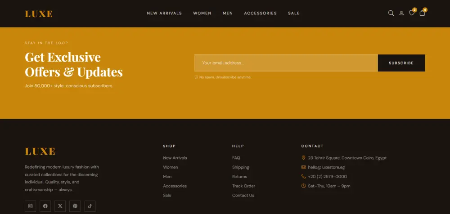Visit the TikTok social icon
This screenshot has width=450, height=214.
coord(90,206)
